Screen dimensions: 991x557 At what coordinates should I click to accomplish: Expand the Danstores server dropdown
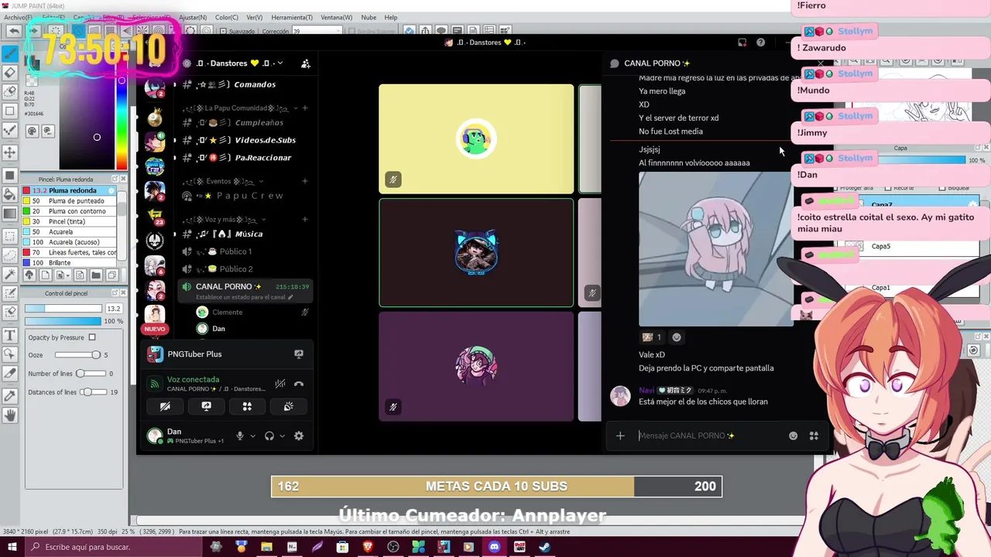[x=280, y=63]
